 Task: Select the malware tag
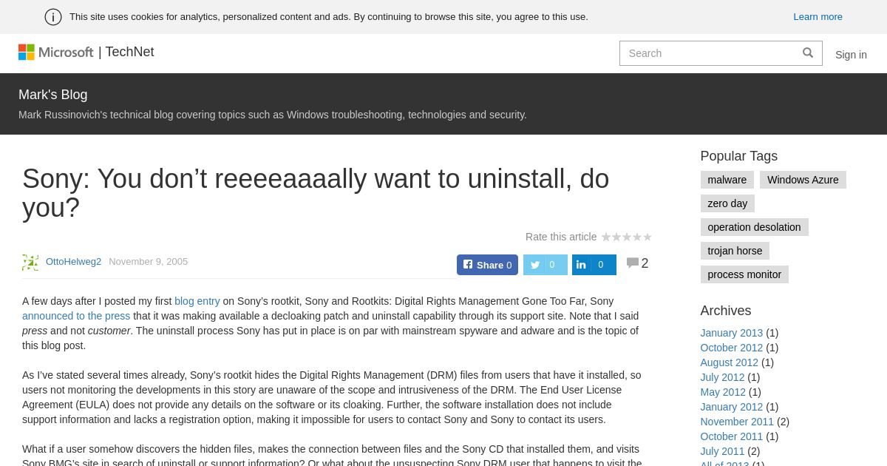point(727,180)
